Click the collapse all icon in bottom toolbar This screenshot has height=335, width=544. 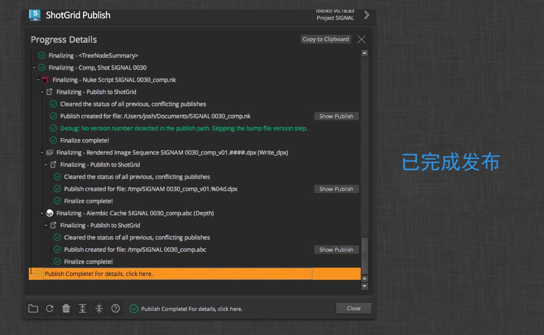point(99,309)
